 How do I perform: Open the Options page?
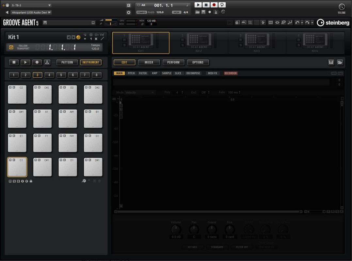pyautogui.click(x=198, y=62)
